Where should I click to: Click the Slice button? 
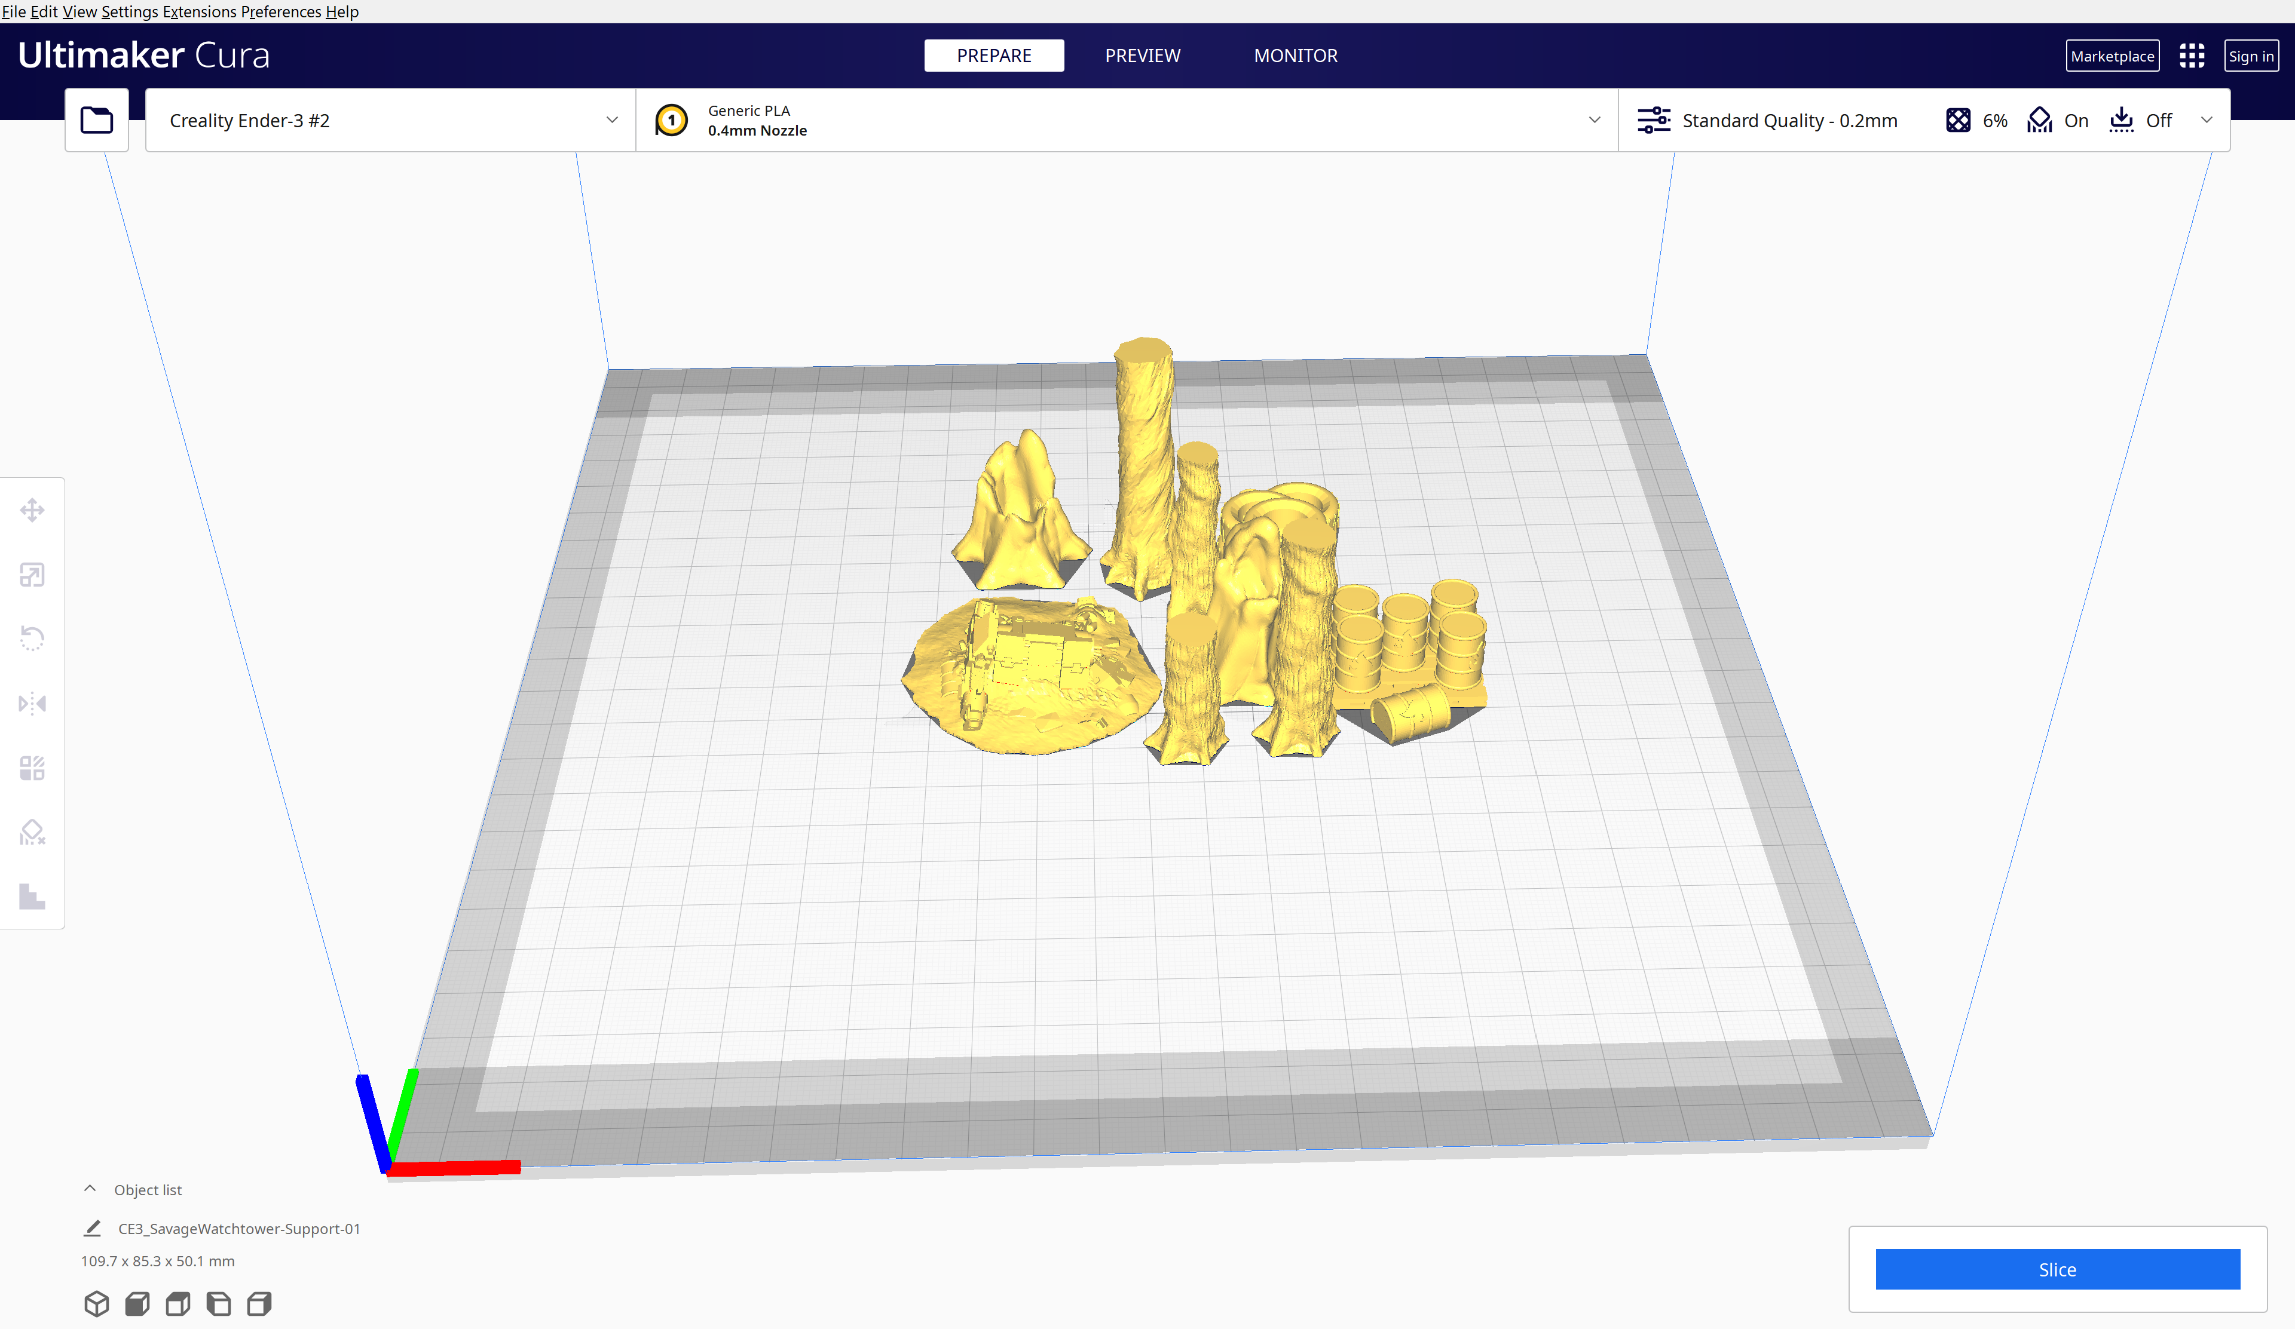[x=2057, y=1269]
